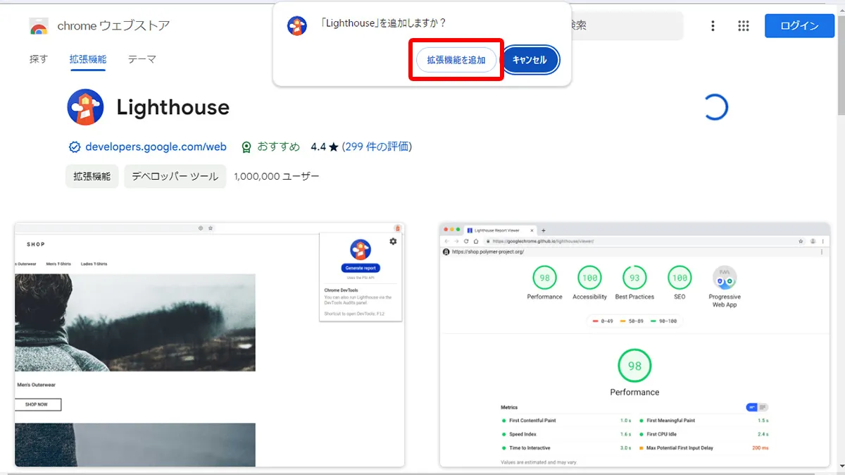Open the Lighthouse report viewer screenshot
The width and height of the screenshot is (845, 475).
tap(634, 345)
